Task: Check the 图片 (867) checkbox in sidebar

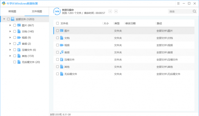Action: pos(15,25)
